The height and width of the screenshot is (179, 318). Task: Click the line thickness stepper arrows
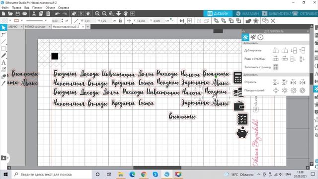pyautogui.click(x=62, y=20)
